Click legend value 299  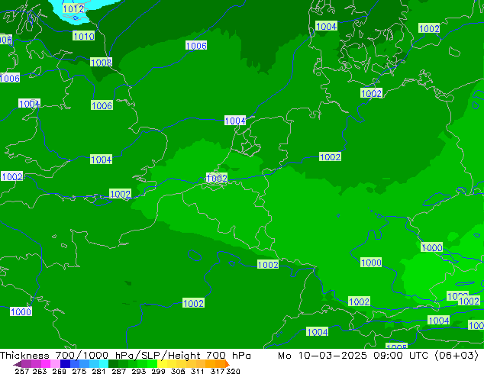[158, 371]
